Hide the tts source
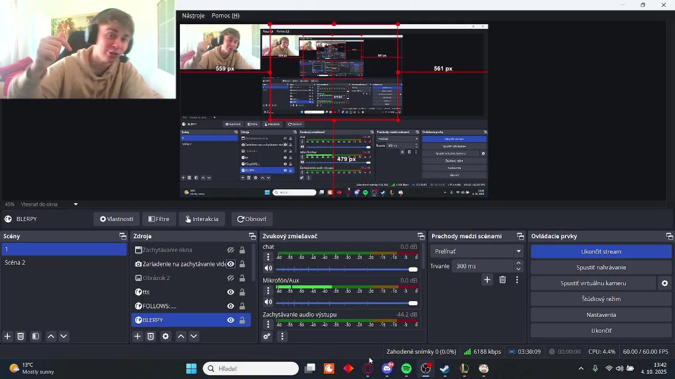 (x=230, y=292)
